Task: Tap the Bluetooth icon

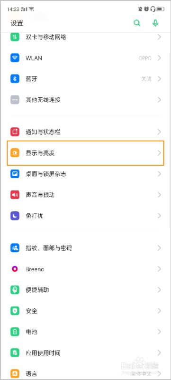Action: 15,79
